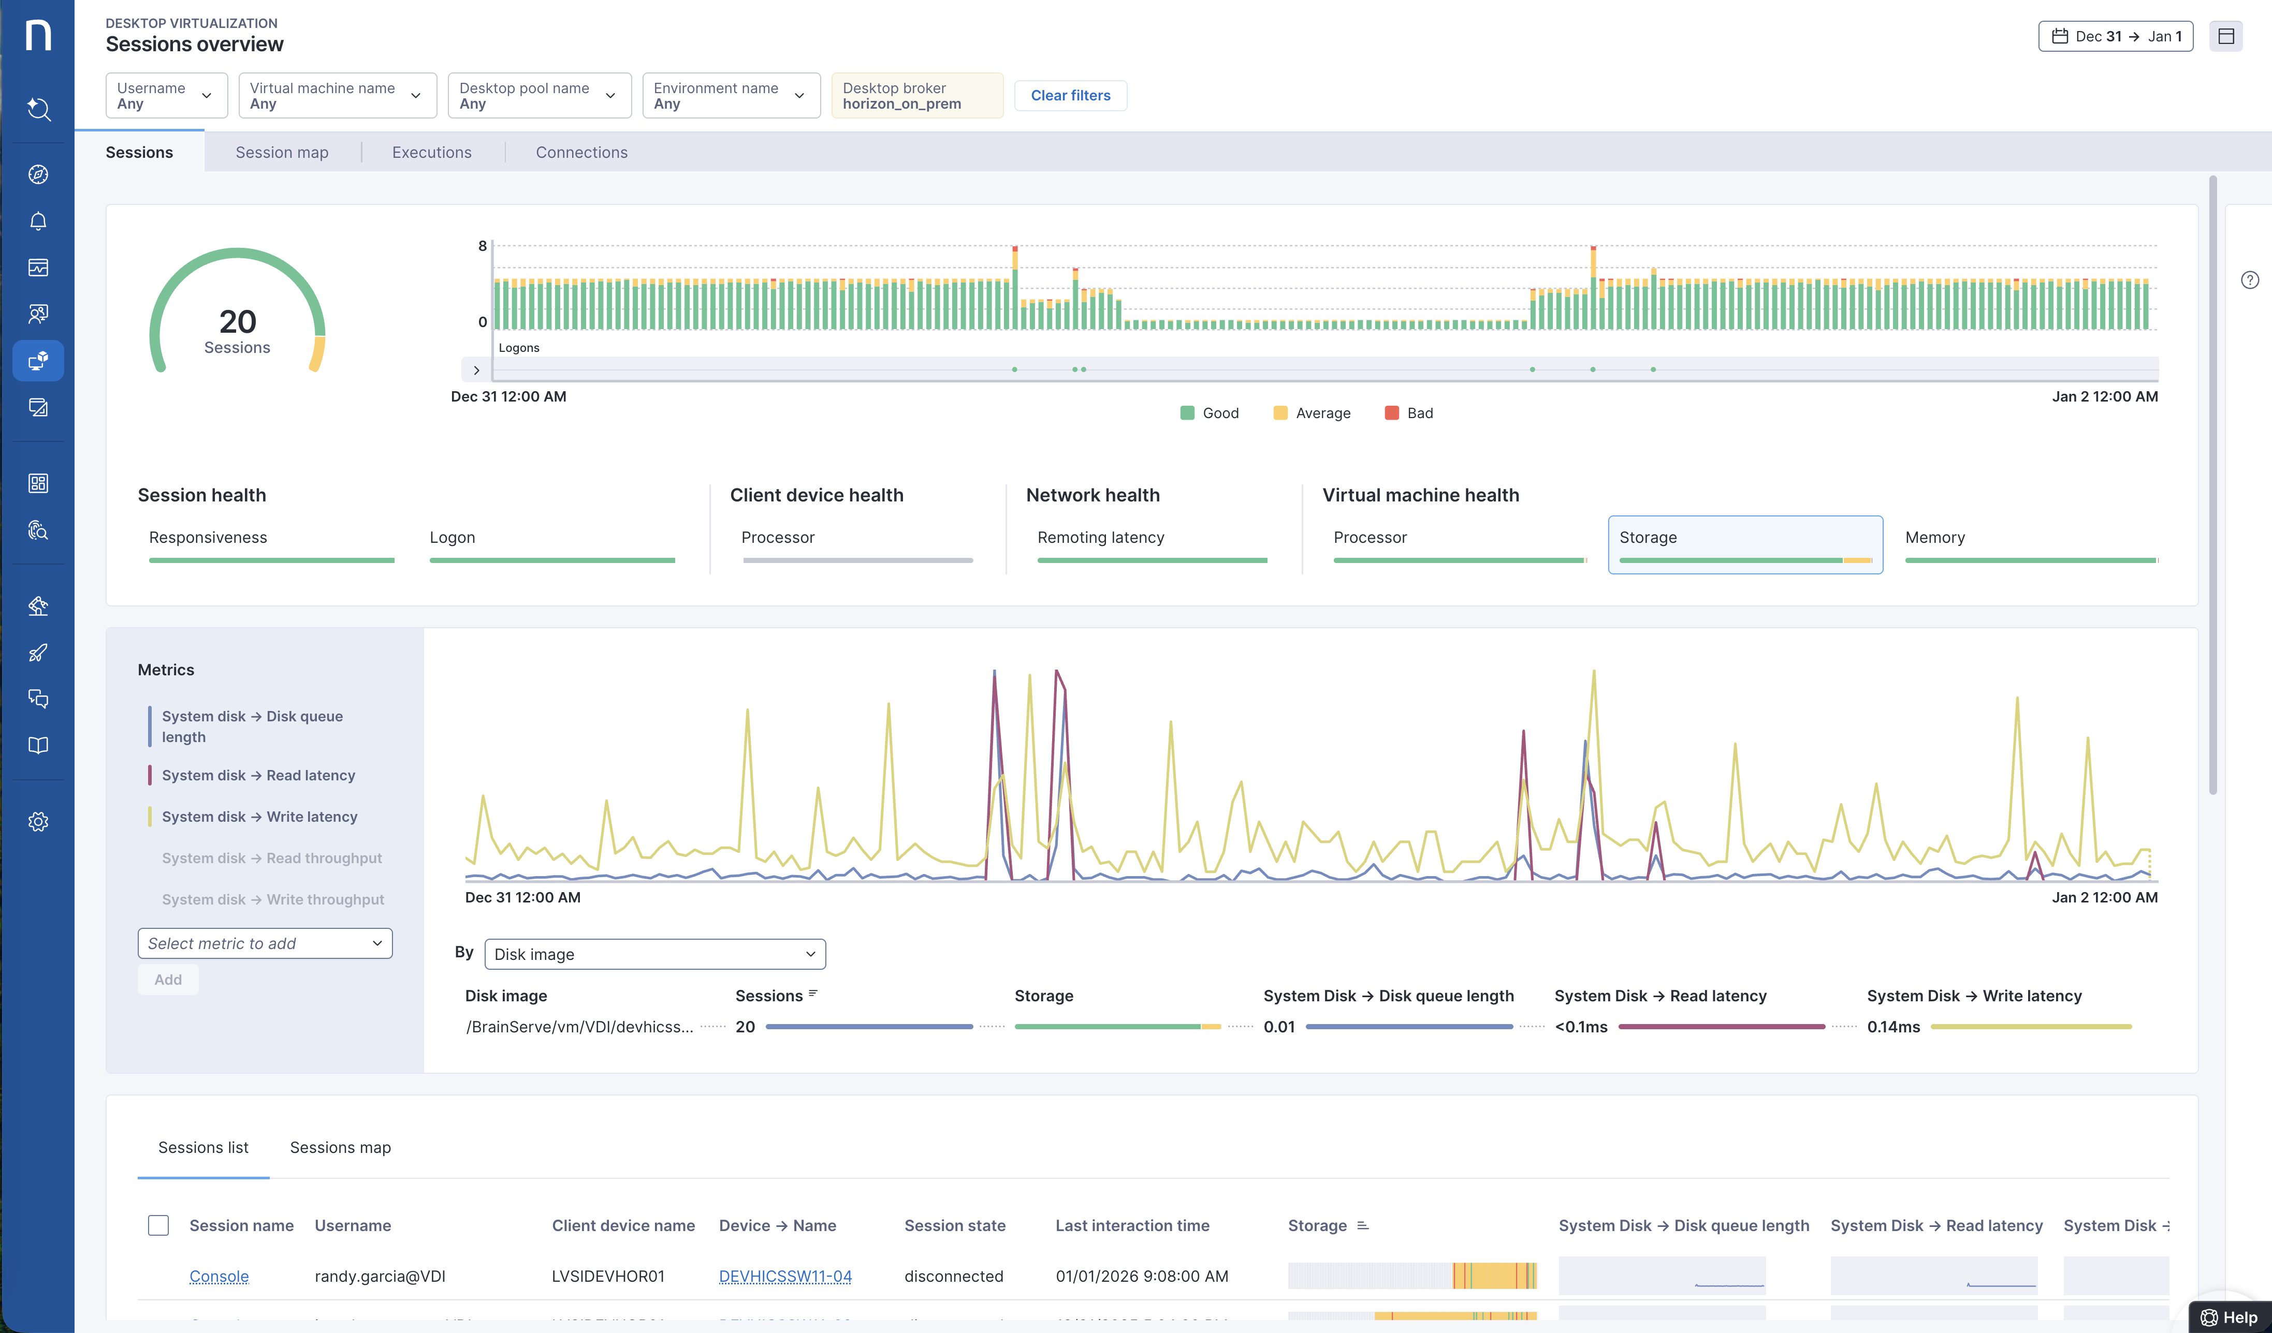Open the Username filter dropdown
Viewport: 2272px width, 1333px height.
pos(166,96)
